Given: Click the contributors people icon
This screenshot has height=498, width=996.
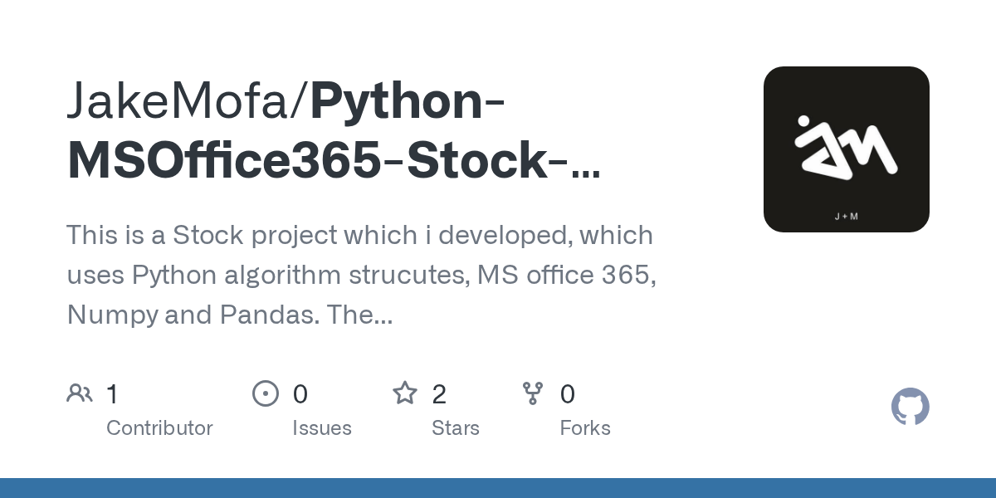Looking at the screenshot, I should [80, 393].
